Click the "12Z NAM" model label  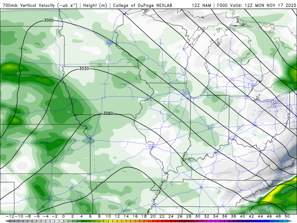point(201,5)
